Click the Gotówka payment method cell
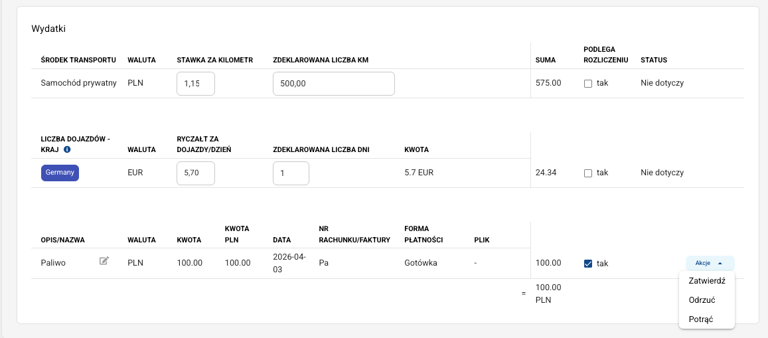The width and height of the screenshot is (768, 338). (421, 263)
